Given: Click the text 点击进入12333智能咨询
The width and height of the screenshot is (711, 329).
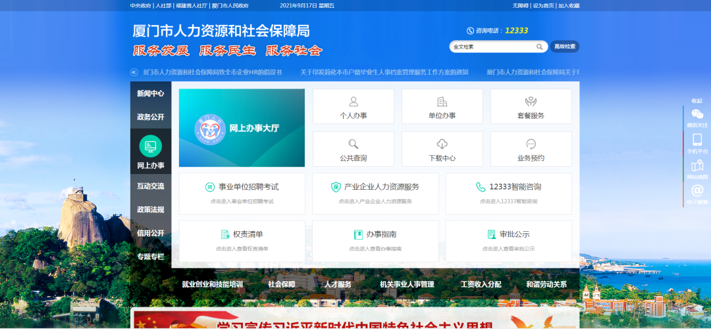Looking at the screenshot, I should tap(508, 202).
